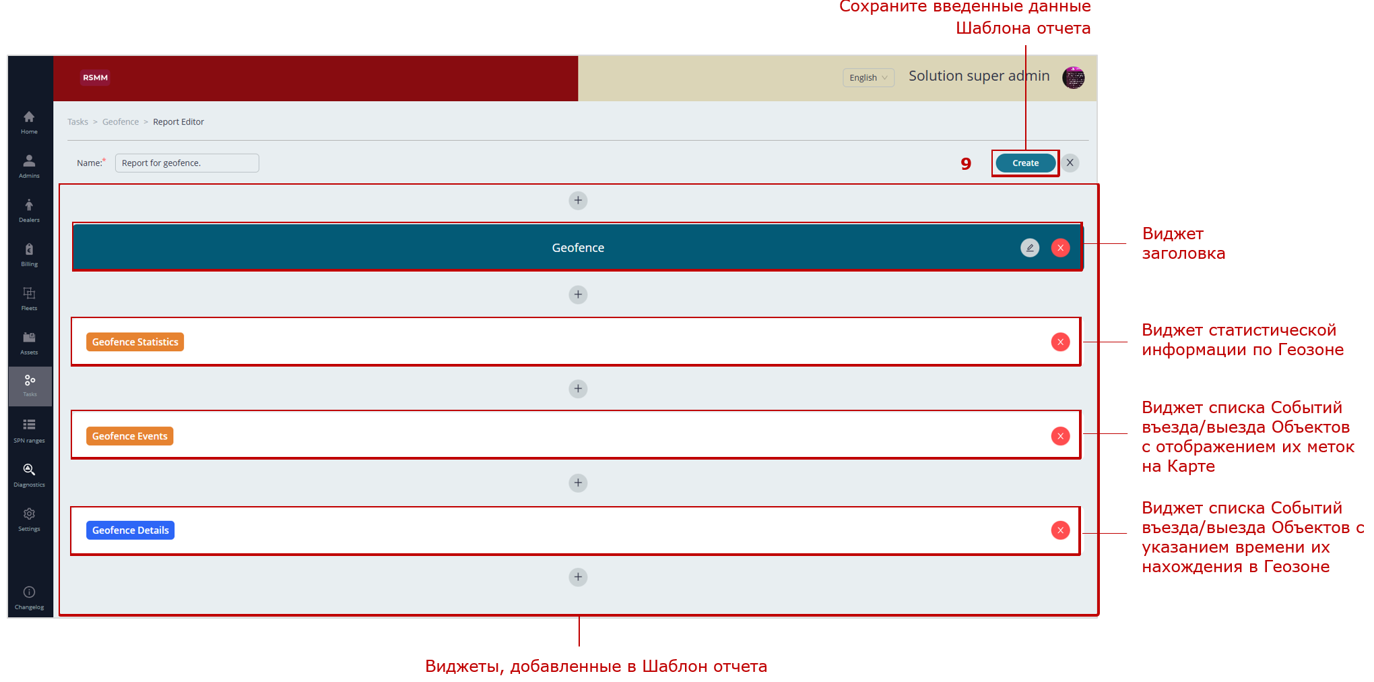This screenshot has width=1374, height=682.
Task: Go to Admins section in sidebar
Action: pos(29,165)
